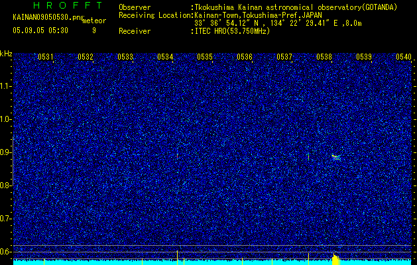
Task: Click the bright meteor echo after 0538
Action: [x=335, y=157]
